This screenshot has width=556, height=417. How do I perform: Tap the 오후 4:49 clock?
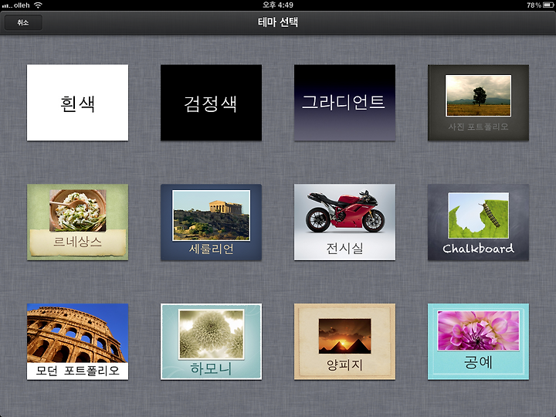coord(278,5)
